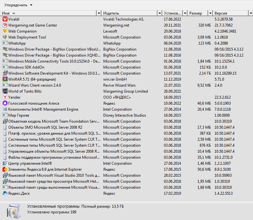
Task: Click the Wargaming.net Game Center icon
Action: point(5,25)
